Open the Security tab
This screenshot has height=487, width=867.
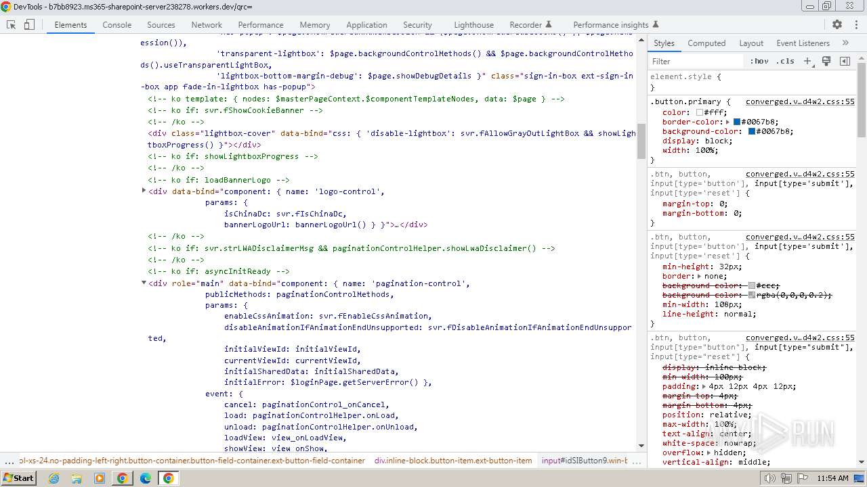(417, 24)
